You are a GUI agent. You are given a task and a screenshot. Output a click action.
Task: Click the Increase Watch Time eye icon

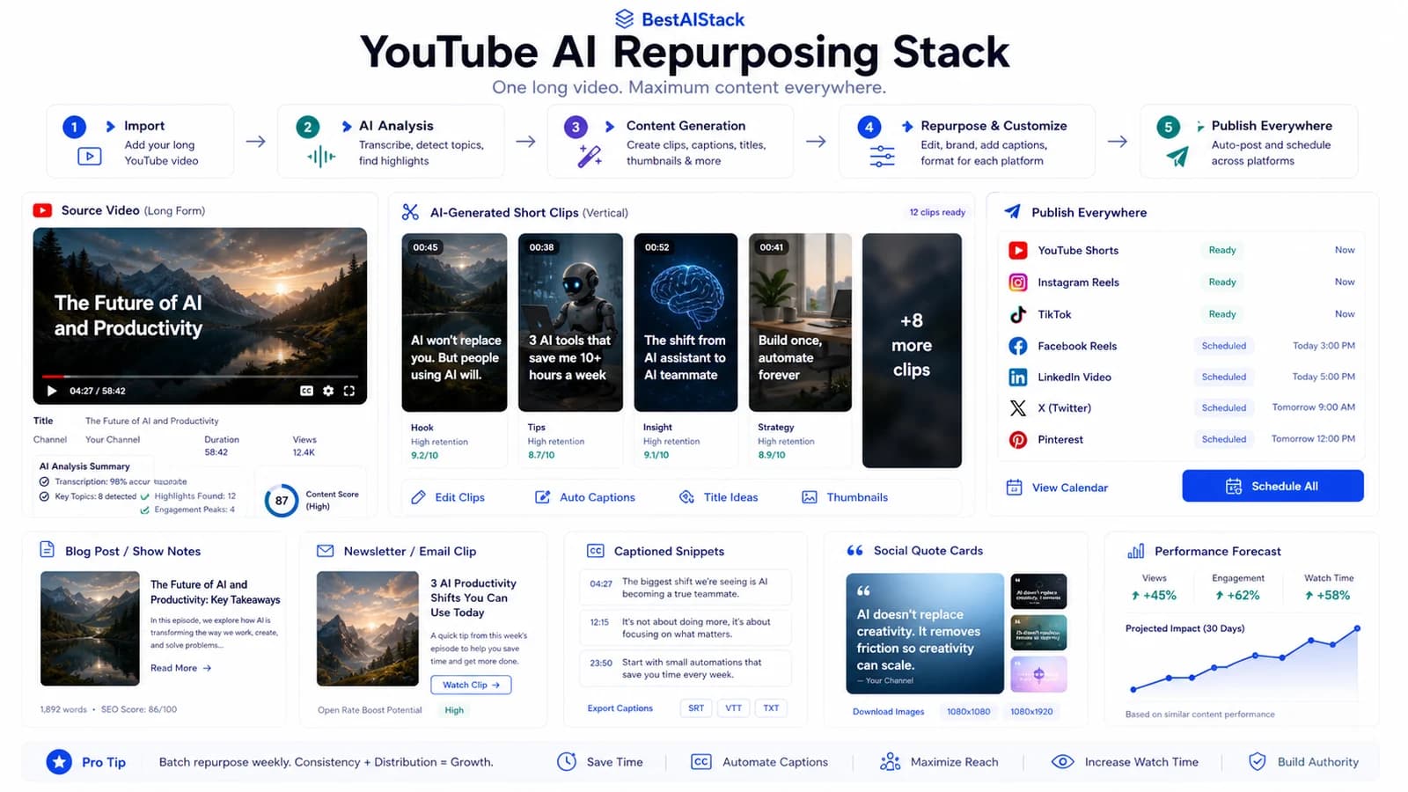tap(1063, 762)
